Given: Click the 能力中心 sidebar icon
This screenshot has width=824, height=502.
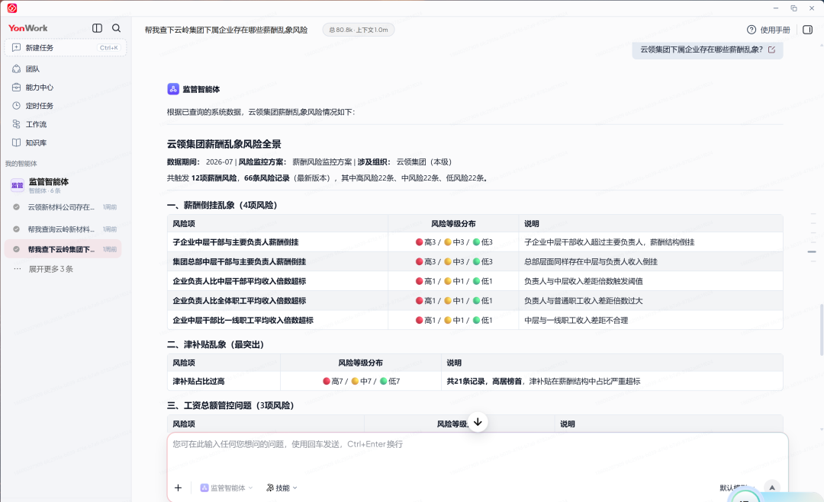Looking at the screenshot, I should point(16,87).
